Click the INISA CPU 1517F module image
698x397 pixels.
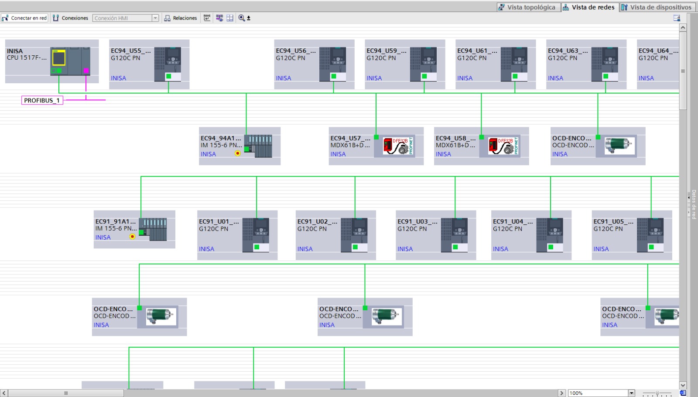[x=70, y=61]
